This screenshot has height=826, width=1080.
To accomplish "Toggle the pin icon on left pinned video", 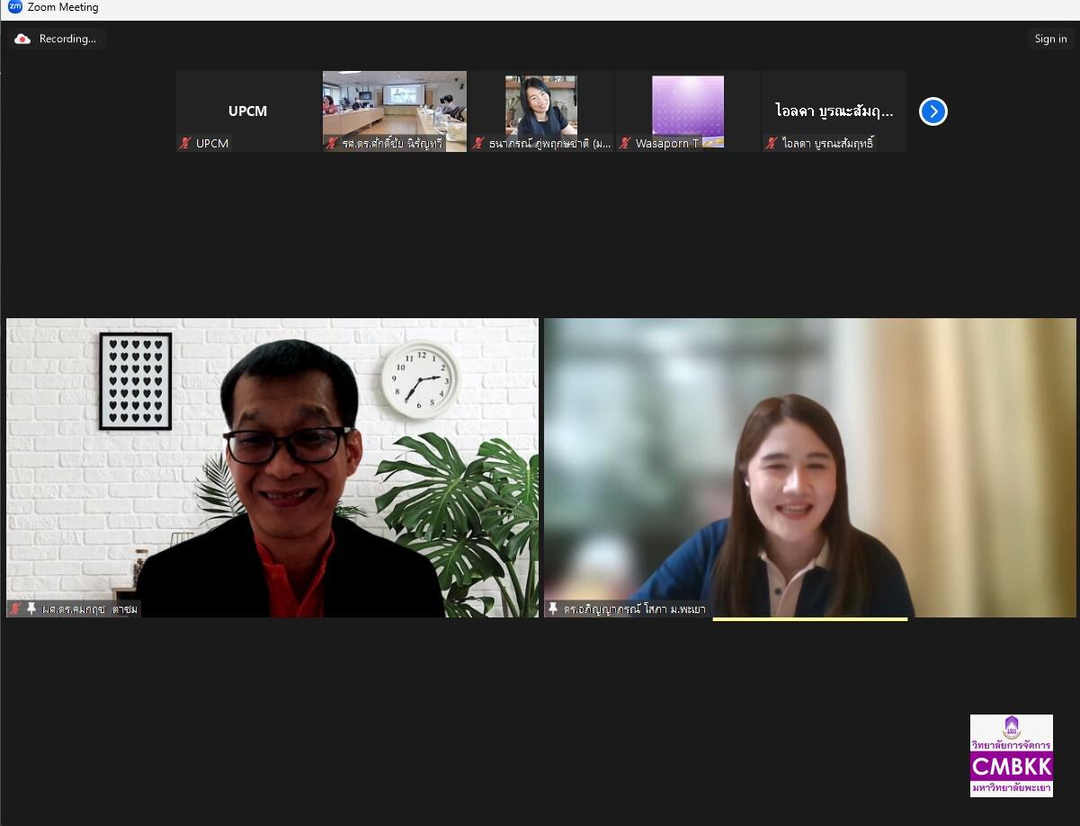I will [31, 608].
